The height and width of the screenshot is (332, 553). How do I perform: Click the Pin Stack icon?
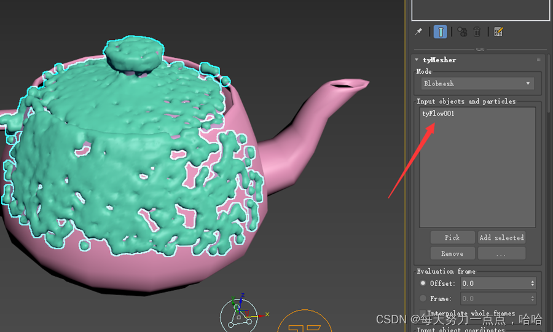click(x=418, y=32)
